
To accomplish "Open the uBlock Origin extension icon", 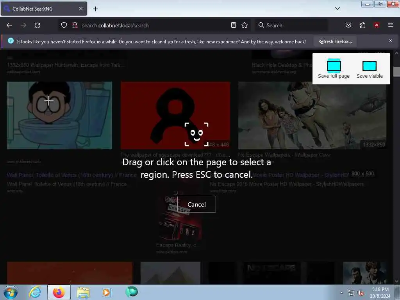I will tap(377, 25).
